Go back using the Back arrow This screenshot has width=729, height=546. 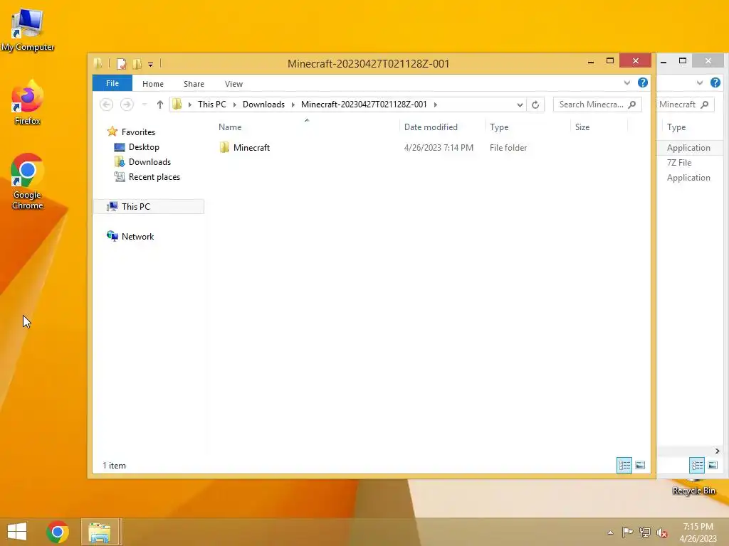107,105
